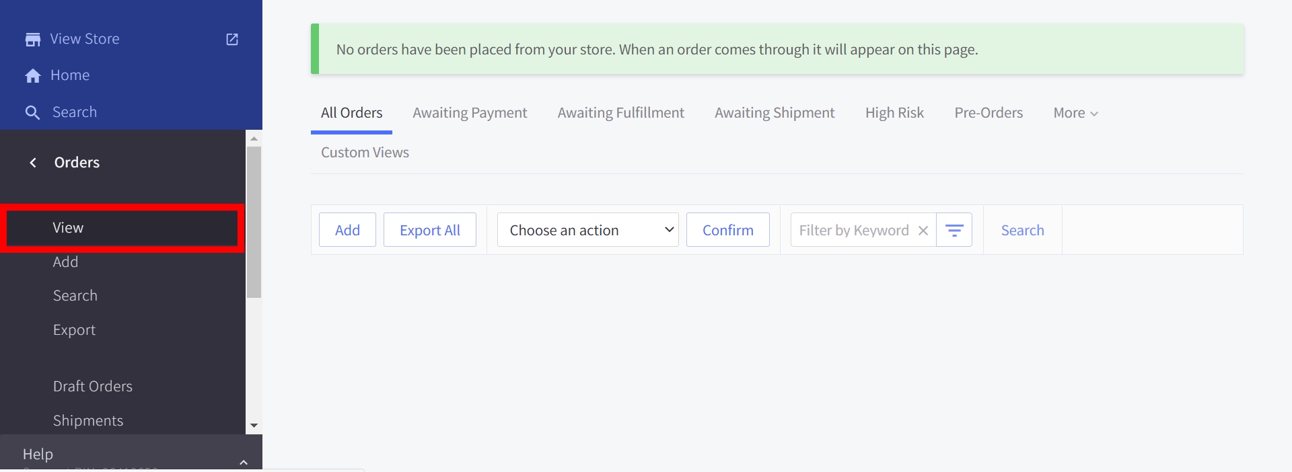The width and height of the screenshot is (1292, 472).
Task: Click the Add order button
Action: (x=347, y=231)
